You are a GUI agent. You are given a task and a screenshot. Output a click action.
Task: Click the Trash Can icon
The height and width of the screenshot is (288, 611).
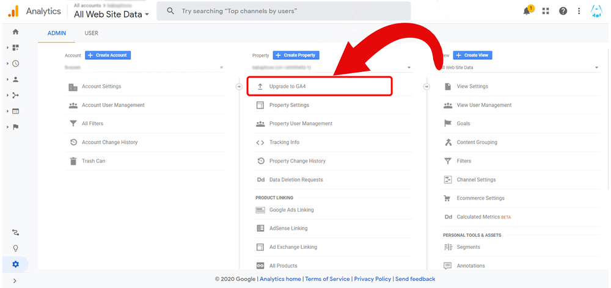pyautogui.click(x=73, y=161)
